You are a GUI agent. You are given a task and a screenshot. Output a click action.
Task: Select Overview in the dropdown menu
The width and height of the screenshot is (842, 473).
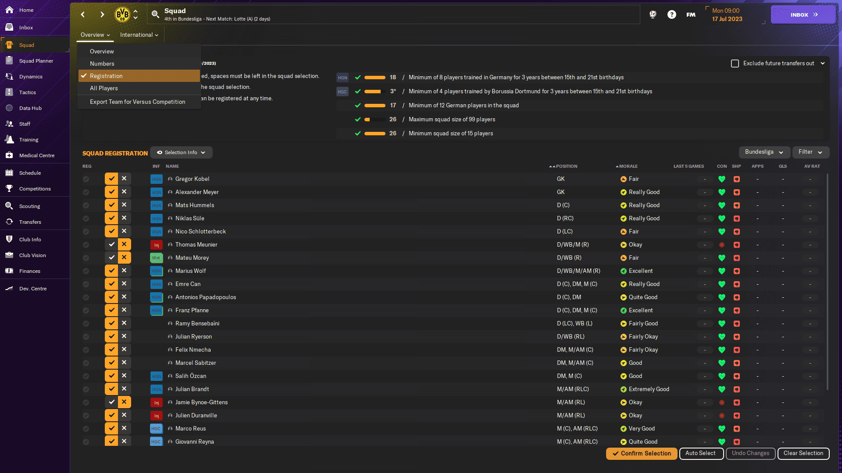(x=139, y=51)
